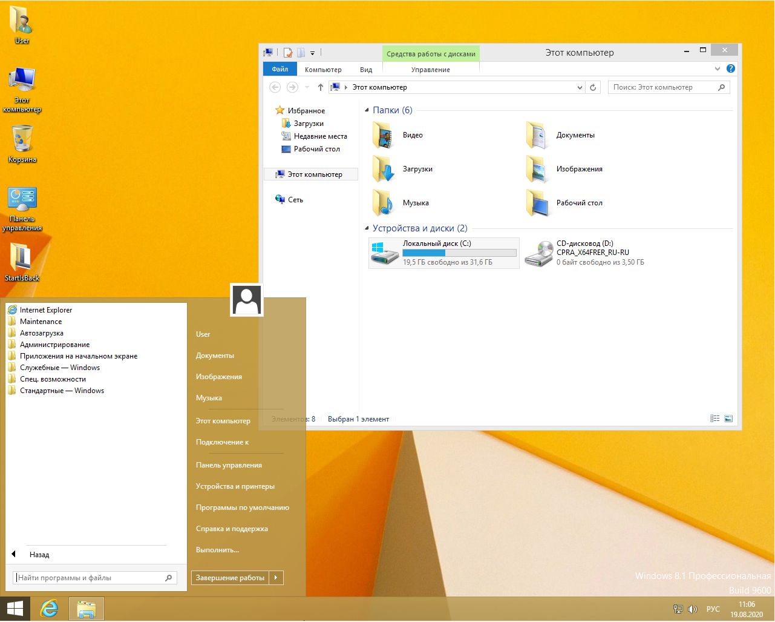Click the refresh button in address bar
The height and width of the screenshot is (622, 775).
(x=593, y=88)
